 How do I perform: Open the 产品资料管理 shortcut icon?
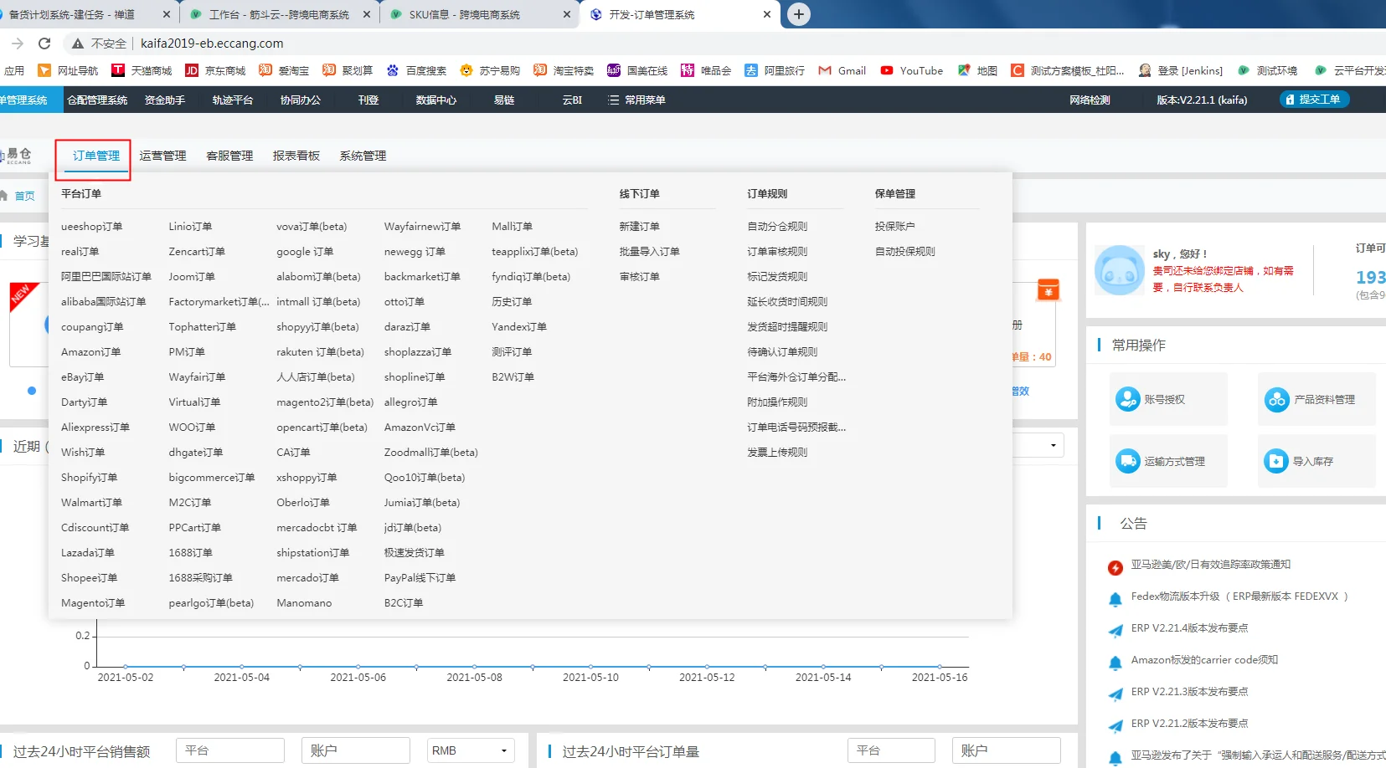pyautogui.click(x=1276, y=399)
